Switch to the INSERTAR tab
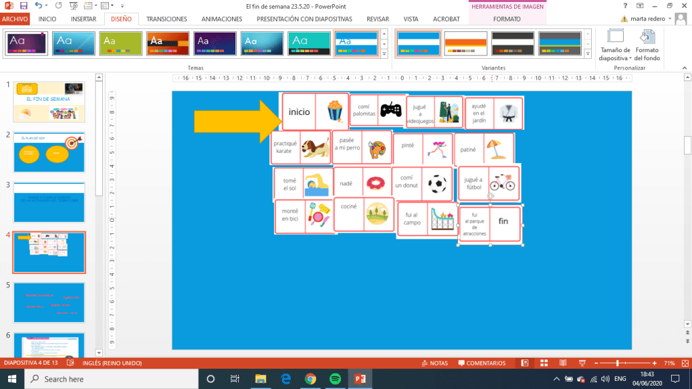Image resolution: width=692 pixels, height=389 pixels. (x=83, y=19)
